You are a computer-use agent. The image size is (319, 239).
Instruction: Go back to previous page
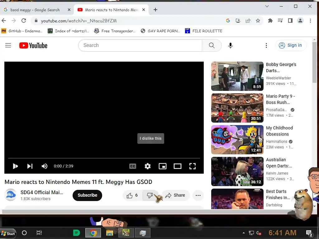tap(4, 21)
